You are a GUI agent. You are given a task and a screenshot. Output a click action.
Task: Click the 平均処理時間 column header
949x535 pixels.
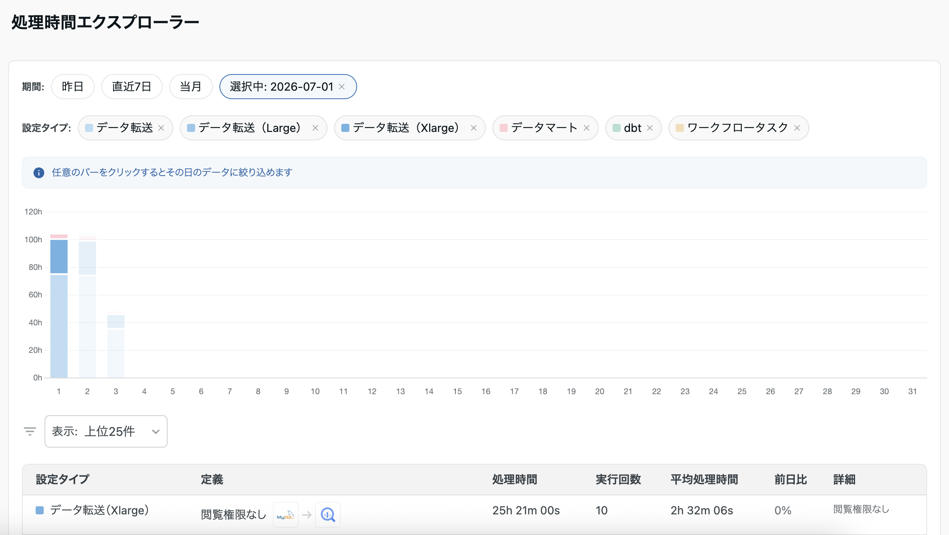click(704, 480)
